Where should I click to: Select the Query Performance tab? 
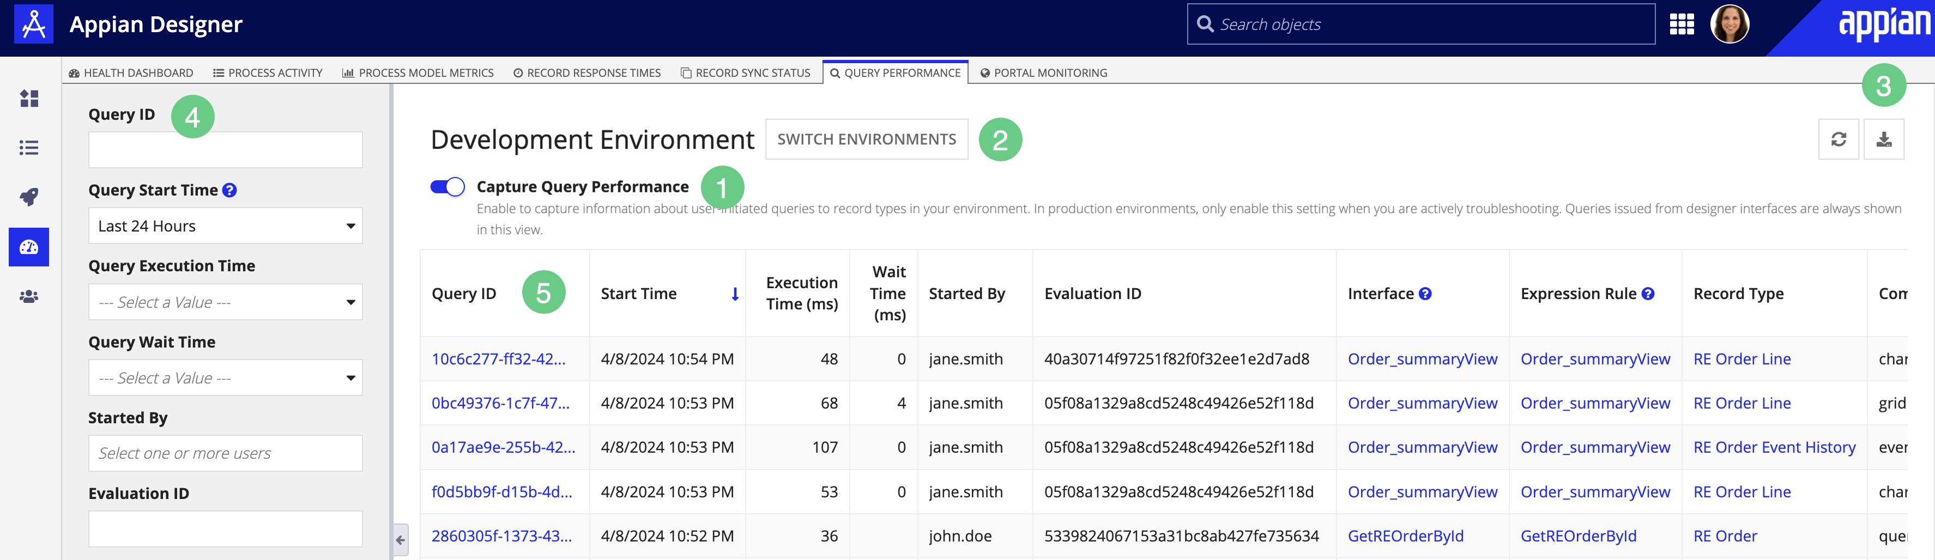click(896, 73)
